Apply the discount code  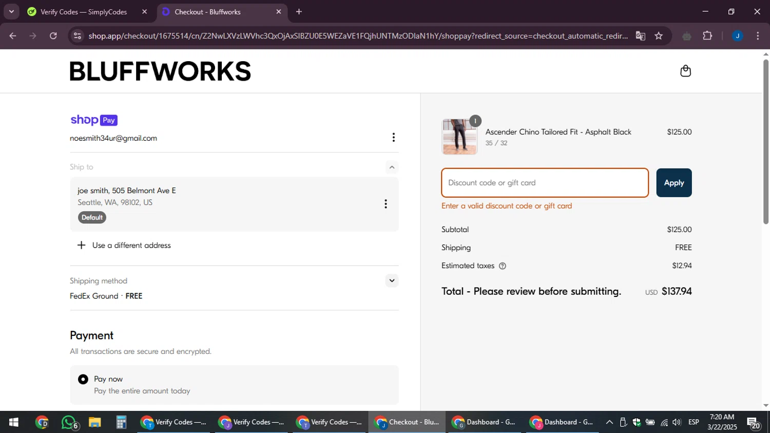[x=673, y=183]
